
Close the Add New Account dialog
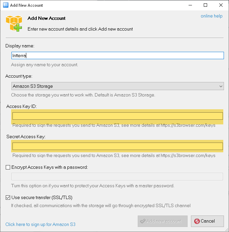point(221,5)
